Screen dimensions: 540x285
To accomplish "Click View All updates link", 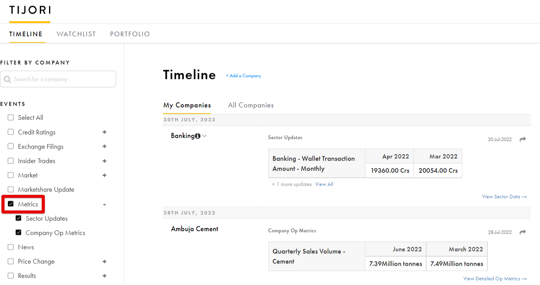I will click(x=324, y=184).
